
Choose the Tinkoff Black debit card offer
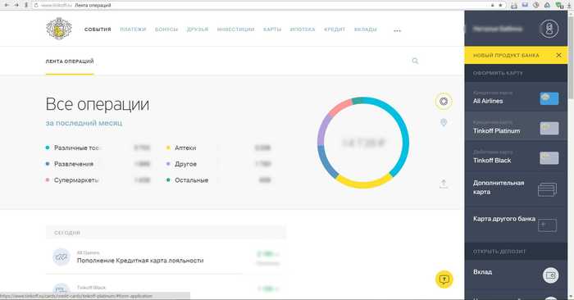click(x=516, y=157)
